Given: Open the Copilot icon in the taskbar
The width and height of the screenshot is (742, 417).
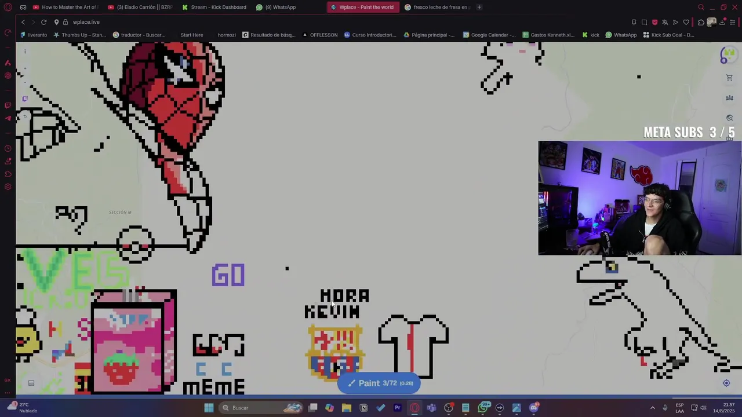Looking at the screenshot, I should click(329, 408).
